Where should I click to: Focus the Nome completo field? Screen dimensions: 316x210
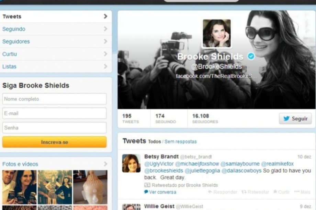[54, 99]
